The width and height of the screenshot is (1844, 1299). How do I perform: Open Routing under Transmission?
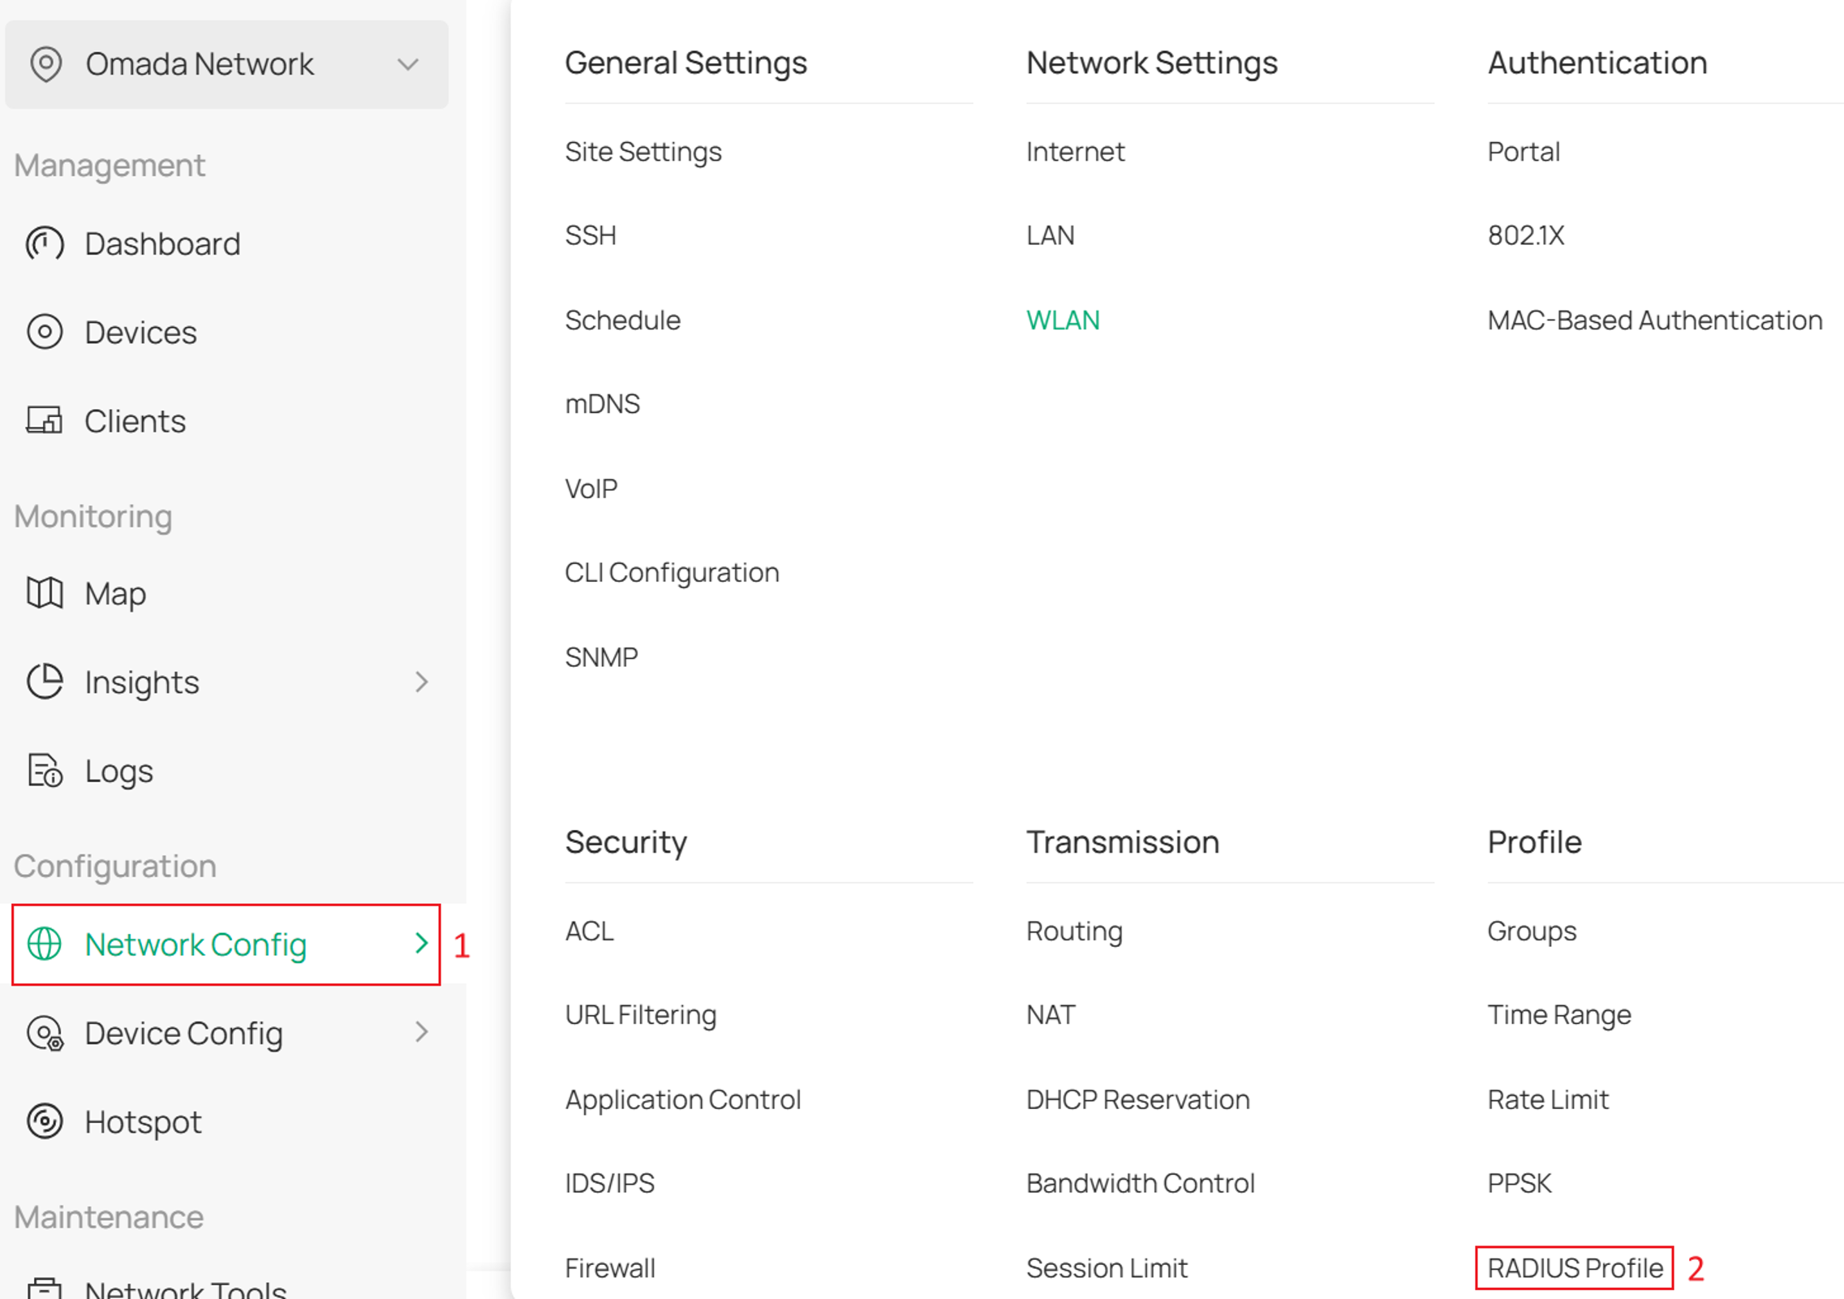1074,931
